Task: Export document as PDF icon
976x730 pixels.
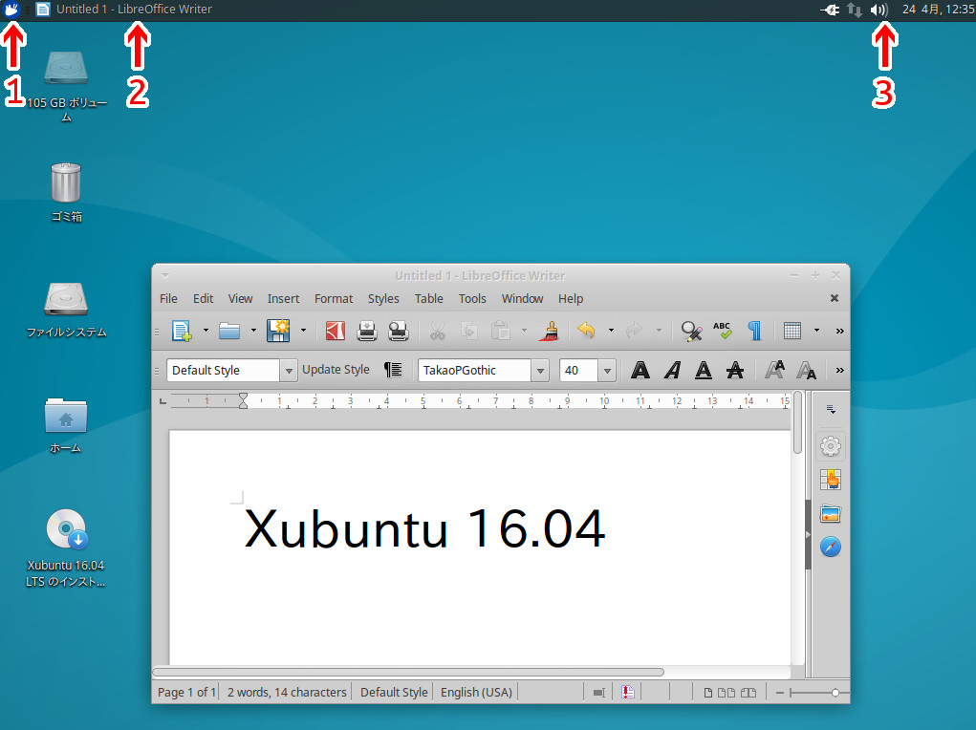Action: (x=335, y=331)
